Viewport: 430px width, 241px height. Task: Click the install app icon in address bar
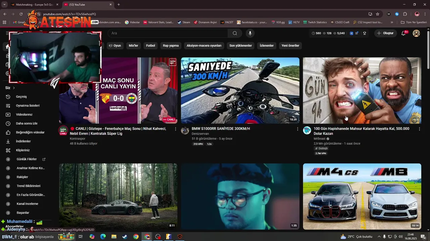370,14
